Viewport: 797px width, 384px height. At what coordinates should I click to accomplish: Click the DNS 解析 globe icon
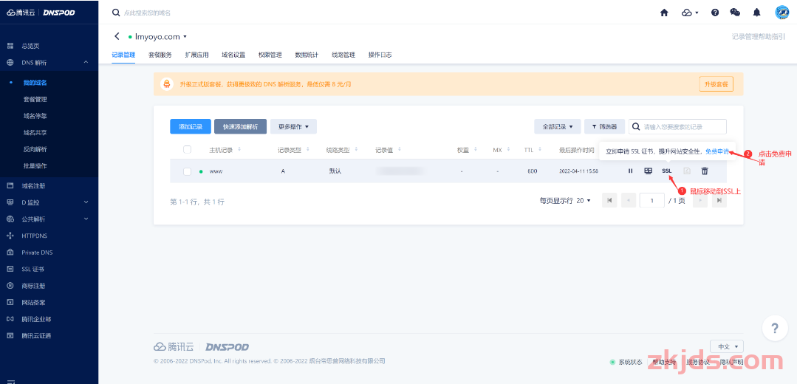[10, 63]
